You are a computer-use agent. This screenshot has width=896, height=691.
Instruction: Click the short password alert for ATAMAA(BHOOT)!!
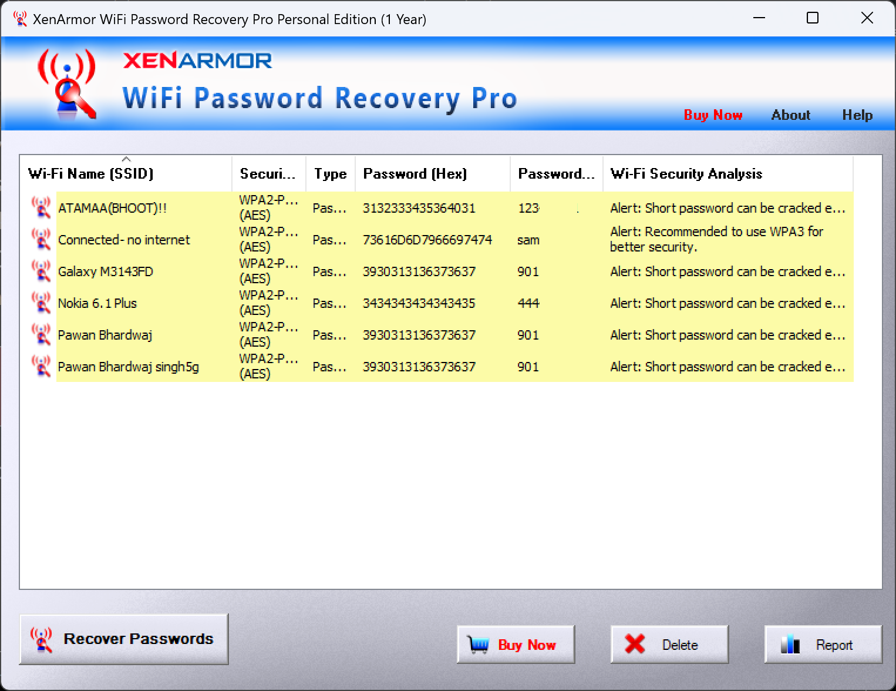coord(727,208)
